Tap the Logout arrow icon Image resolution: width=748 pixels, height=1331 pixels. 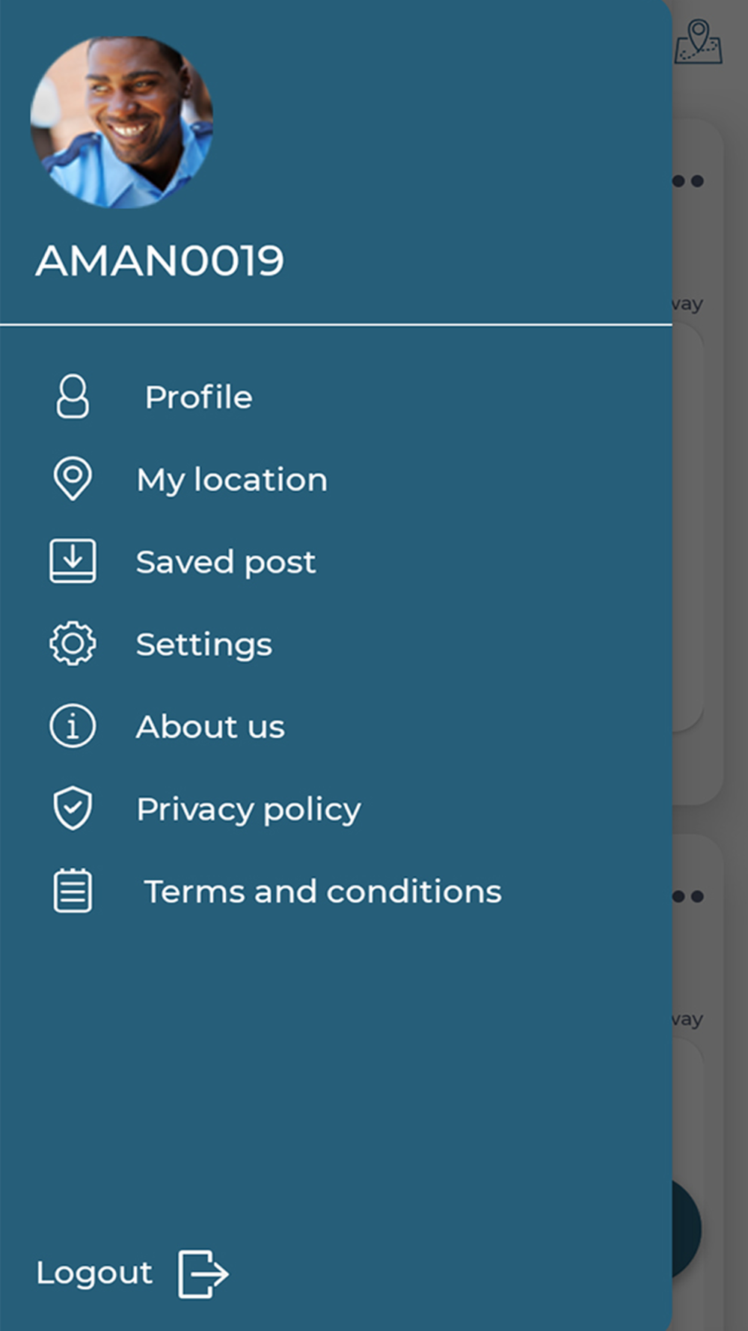coord(203,1273)
